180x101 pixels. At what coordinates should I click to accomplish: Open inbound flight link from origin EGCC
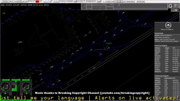[157, 72]
